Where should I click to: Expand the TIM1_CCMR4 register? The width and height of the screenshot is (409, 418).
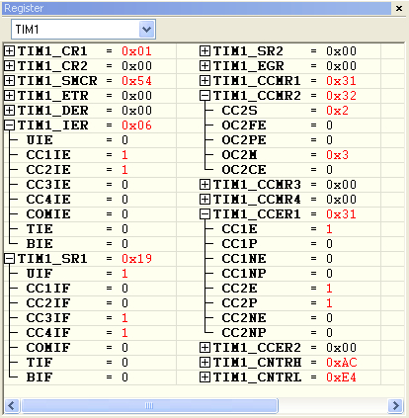click(204, 200)
